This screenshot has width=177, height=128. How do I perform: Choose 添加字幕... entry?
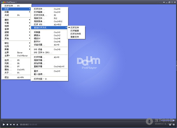click(x=49, y=63)
